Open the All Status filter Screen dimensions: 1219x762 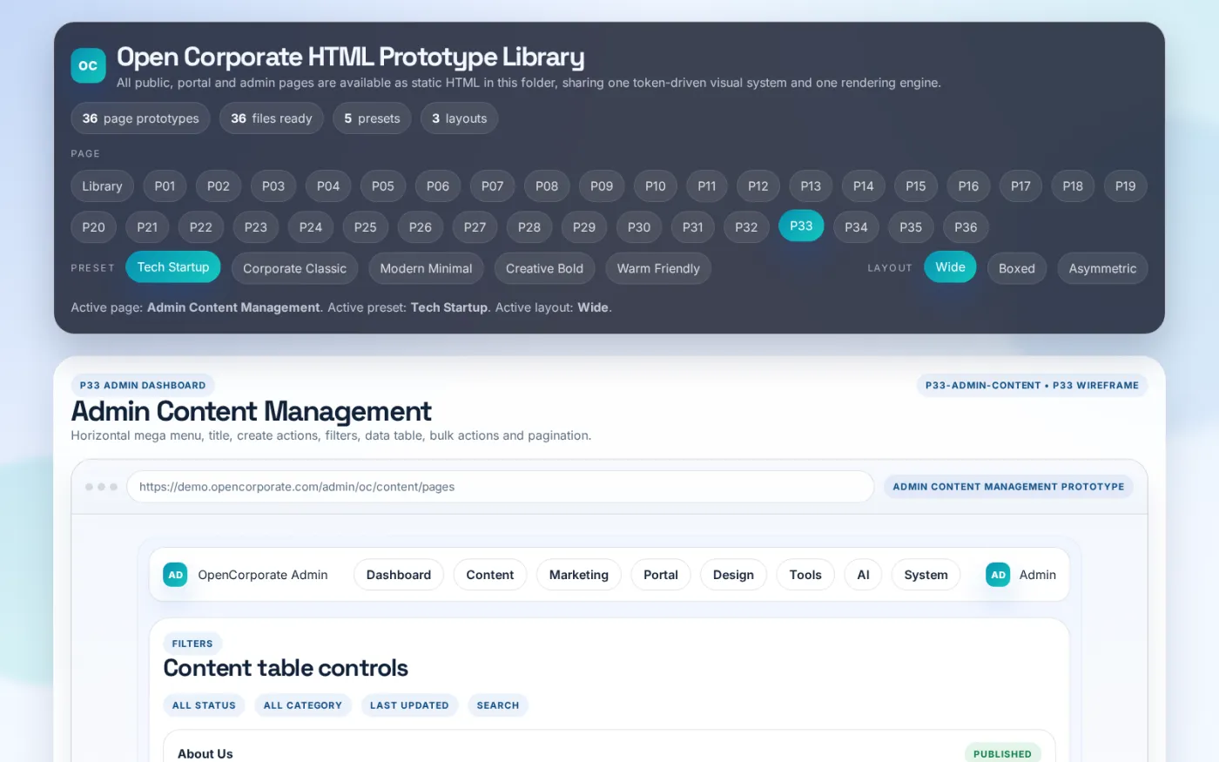tap(204, 705)
